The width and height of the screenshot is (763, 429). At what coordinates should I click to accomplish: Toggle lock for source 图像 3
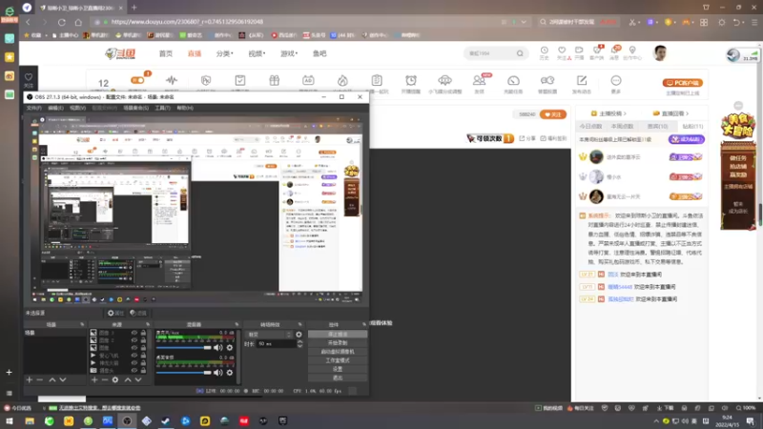(x=143, y=333)
